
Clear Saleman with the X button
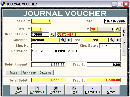coord(69,40)
